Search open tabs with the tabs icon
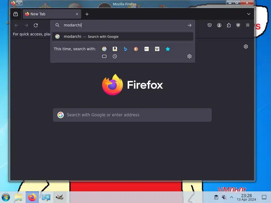 [104, 56]
